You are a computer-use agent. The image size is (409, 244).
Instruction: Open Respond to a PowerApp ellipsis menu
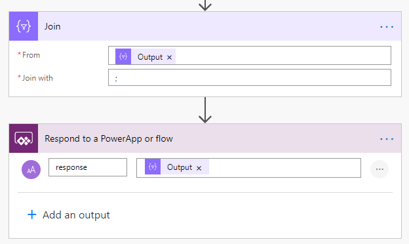tap(387, 139)
